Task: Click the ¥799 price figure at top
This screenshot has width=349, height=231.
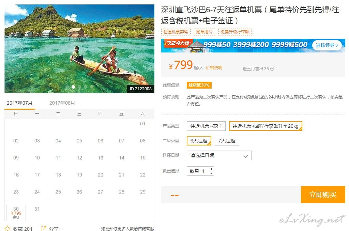Action: 181,65
